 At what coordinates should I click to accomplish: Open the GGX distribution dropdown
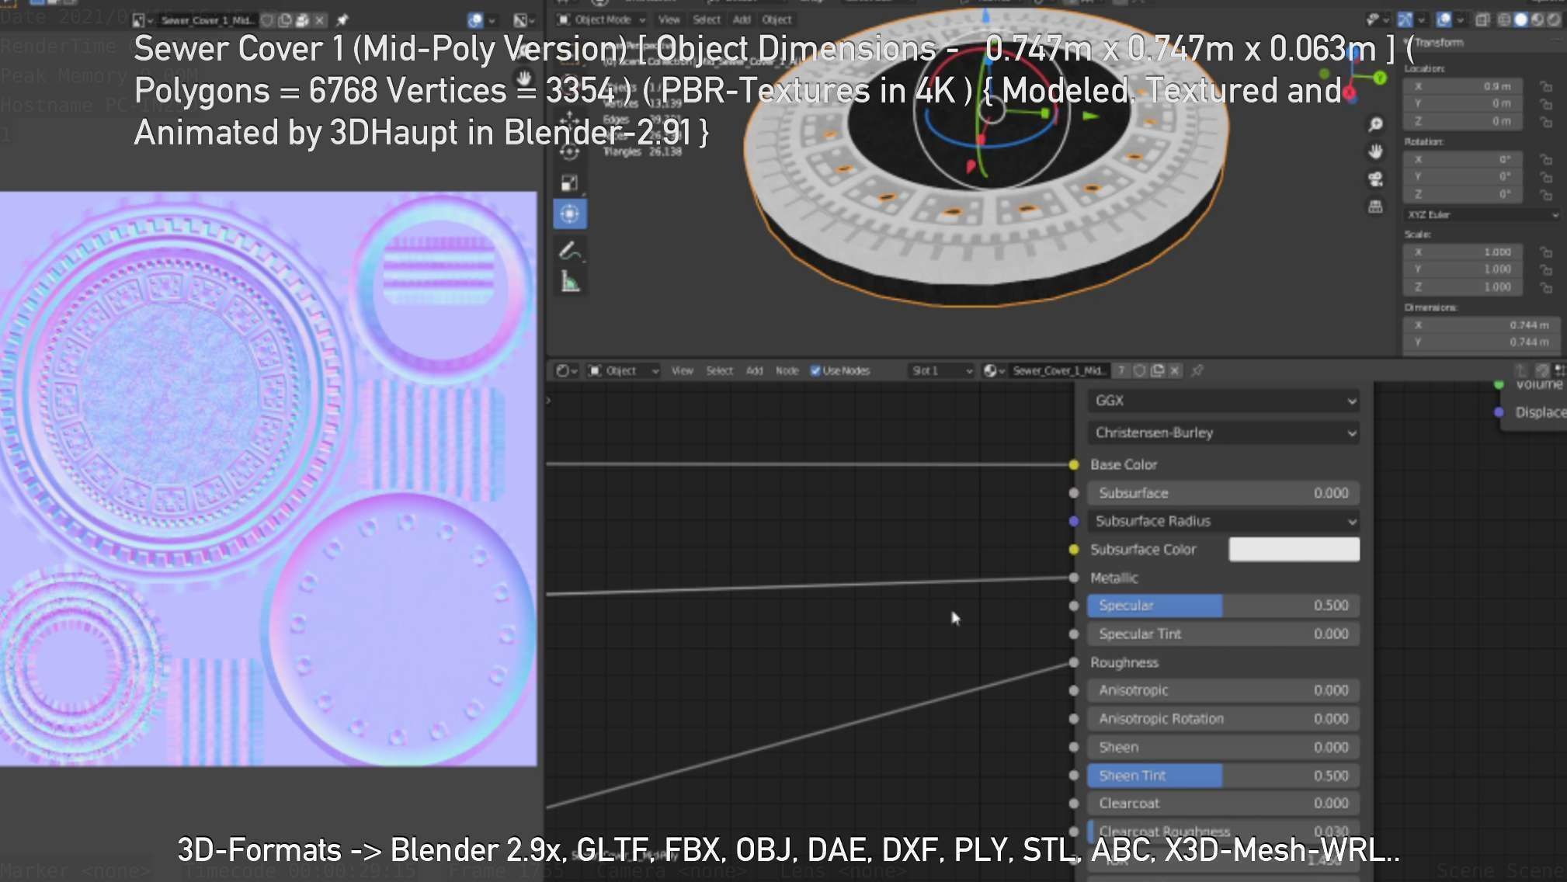(1223, 401)
